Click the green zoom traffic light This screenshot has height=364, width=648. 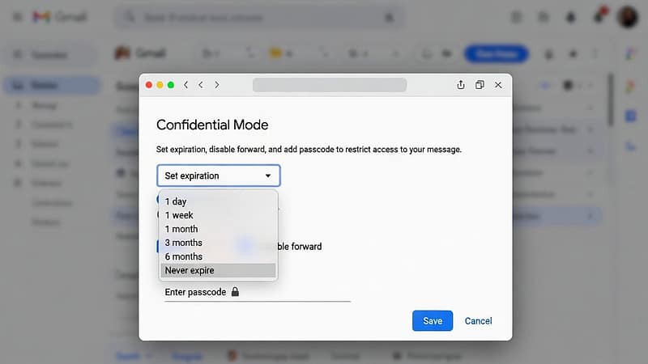(171, 85)
